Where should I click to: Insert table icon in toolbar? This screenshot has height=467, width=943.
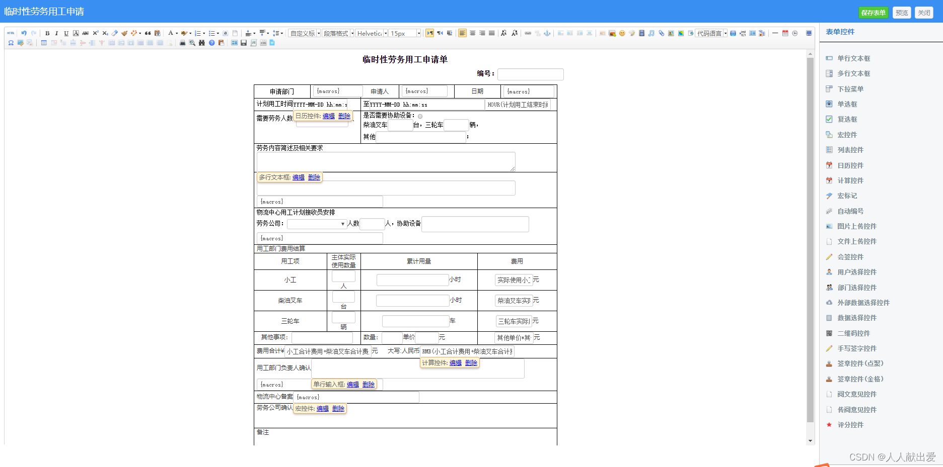(x=44, y=43)
